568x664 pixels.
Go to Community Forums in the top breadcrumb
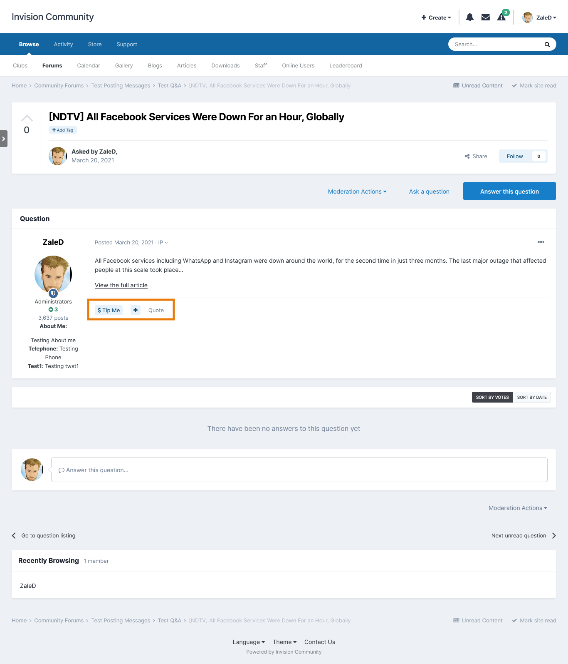pyautogui.click(x=59, y=85)
